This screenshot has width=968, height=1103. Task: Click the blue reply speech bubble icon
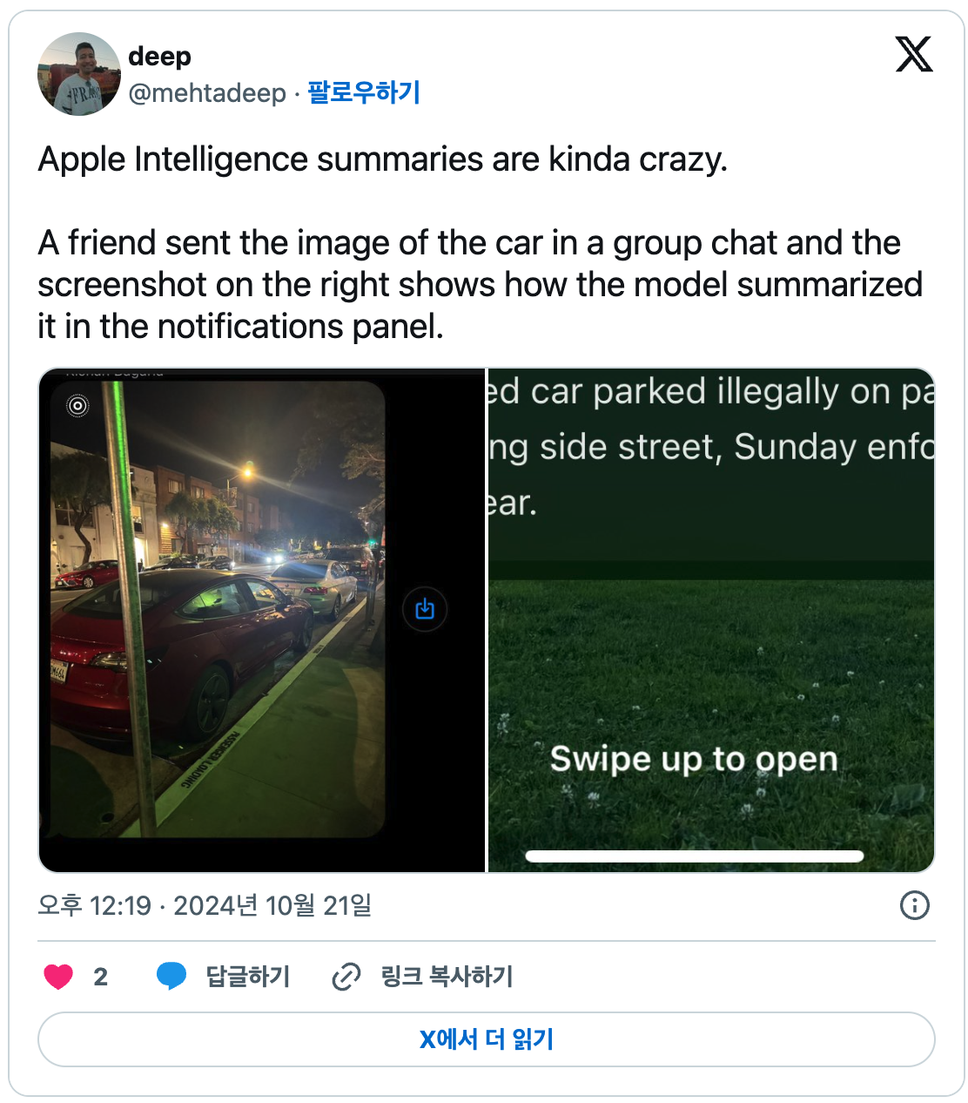point(171,977)
